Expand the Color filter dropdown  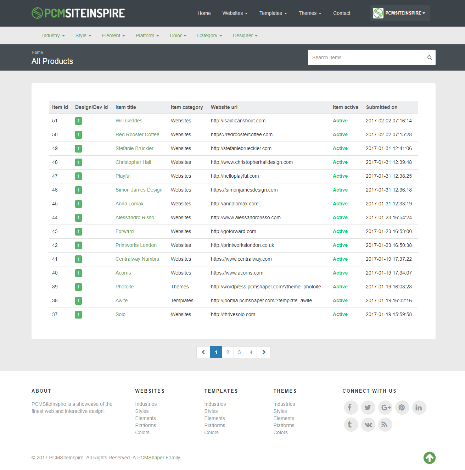coord(178,35)
